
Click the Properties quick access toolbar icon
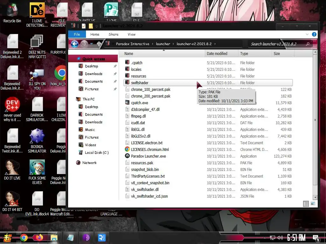tap(84, 26)
